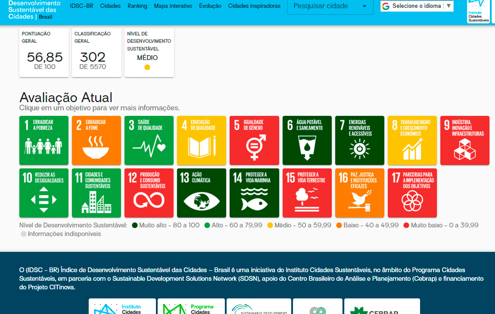Click the Sustainable Development Solutions Network logo
This screenshot has height=314, width=495.
pos(259,306)
